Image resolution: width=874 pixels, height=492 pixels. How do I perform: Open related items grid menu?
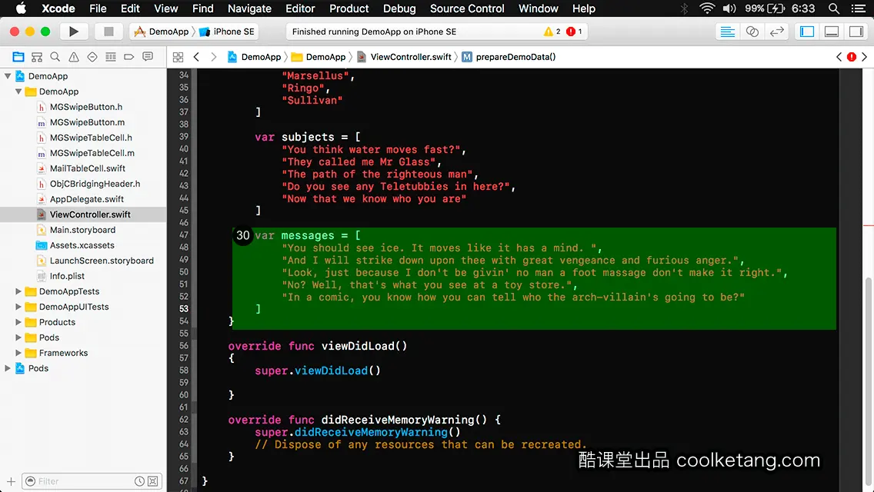[x=178, y=57]
